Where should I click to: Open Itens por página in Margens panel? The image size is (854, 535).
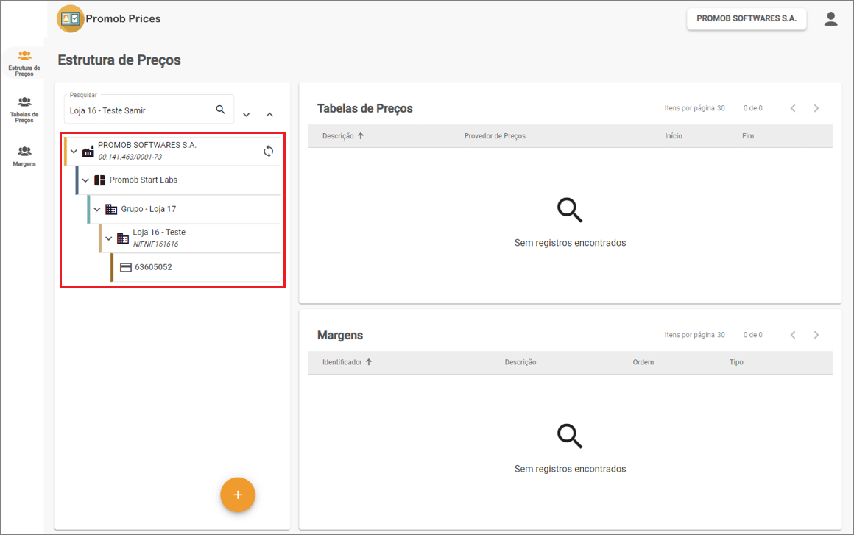coord(694,335)
